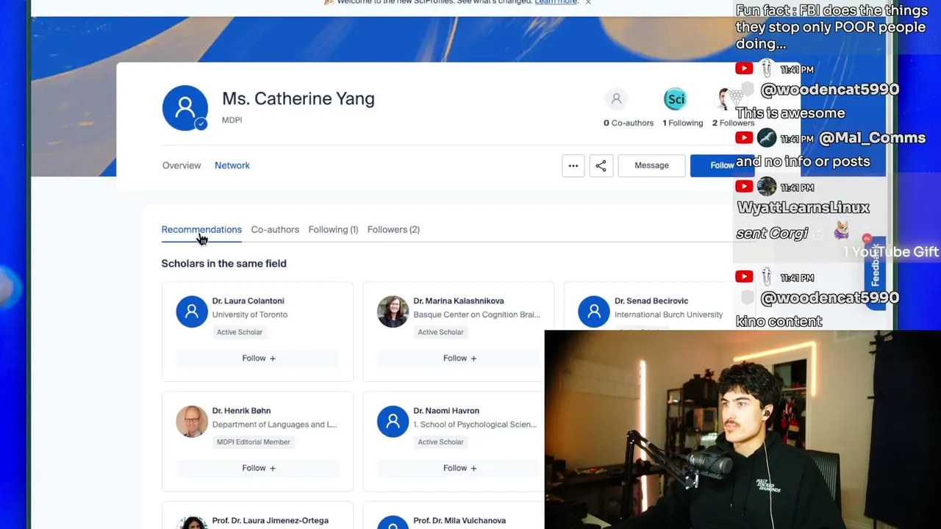Switch to the Overview tab
Viewport: 941px width, 529px height.
tap(182, 165)
